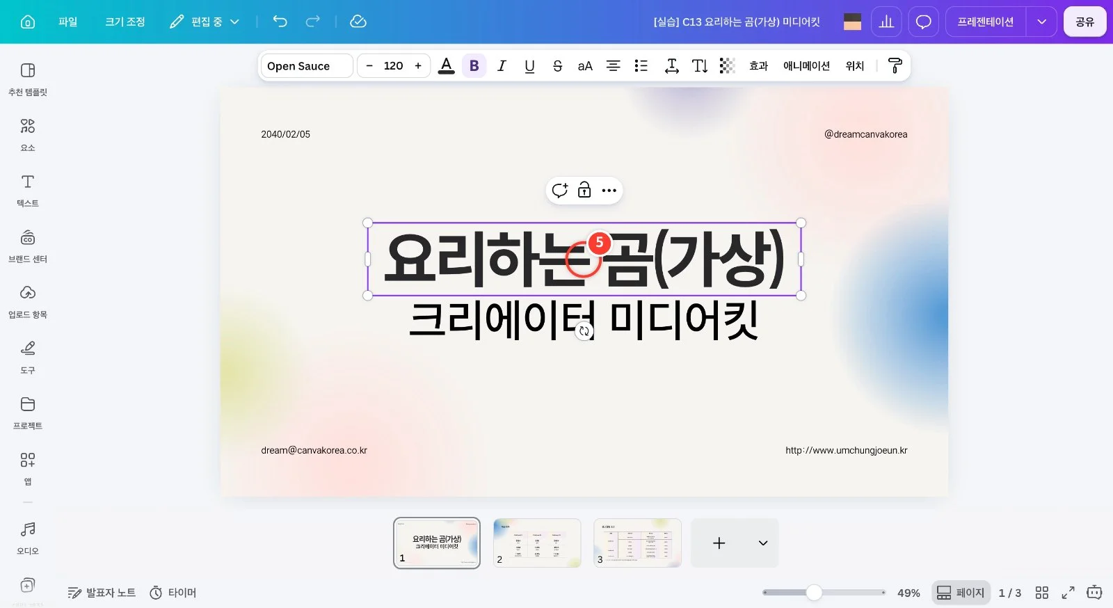Image resolution: width=1113 pixels, height=608 pixels.
Task: Open the 업로드 항목 panel
Action: (28, 302)
